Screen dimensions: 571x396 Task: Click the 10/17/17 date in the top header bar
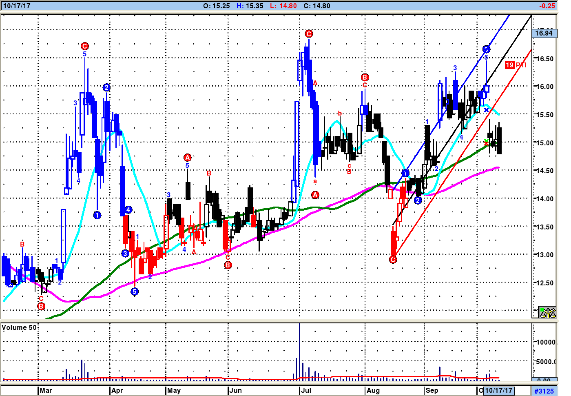(x=17, y=6)
